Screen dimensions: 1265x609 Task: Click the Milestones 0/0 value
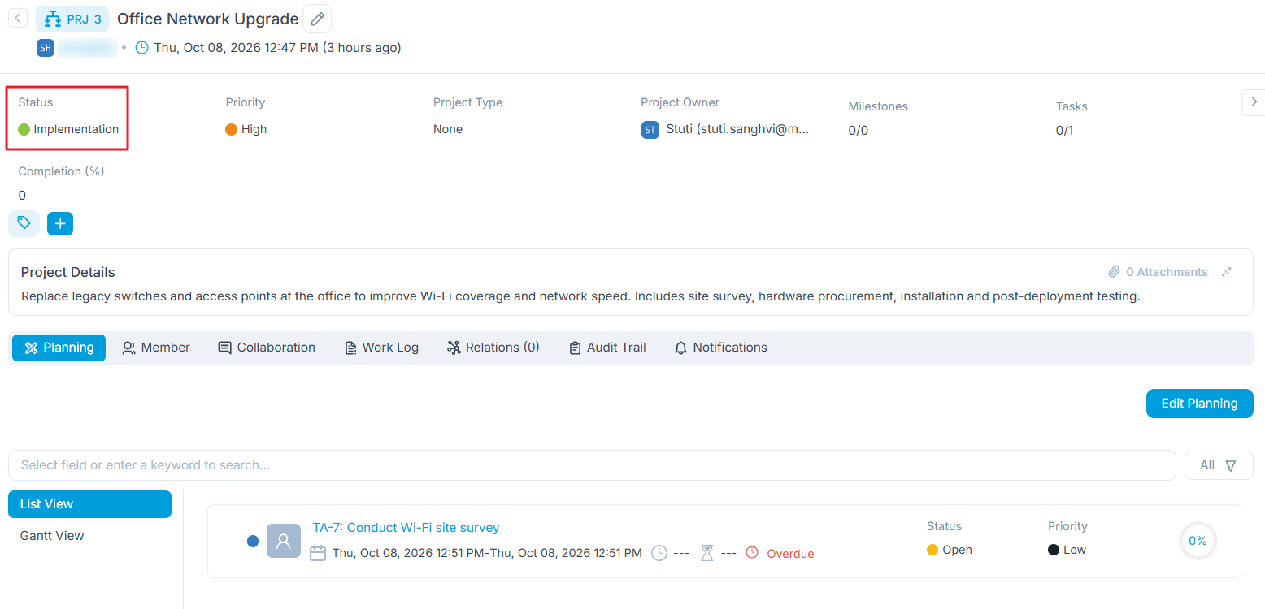(858, 131)
